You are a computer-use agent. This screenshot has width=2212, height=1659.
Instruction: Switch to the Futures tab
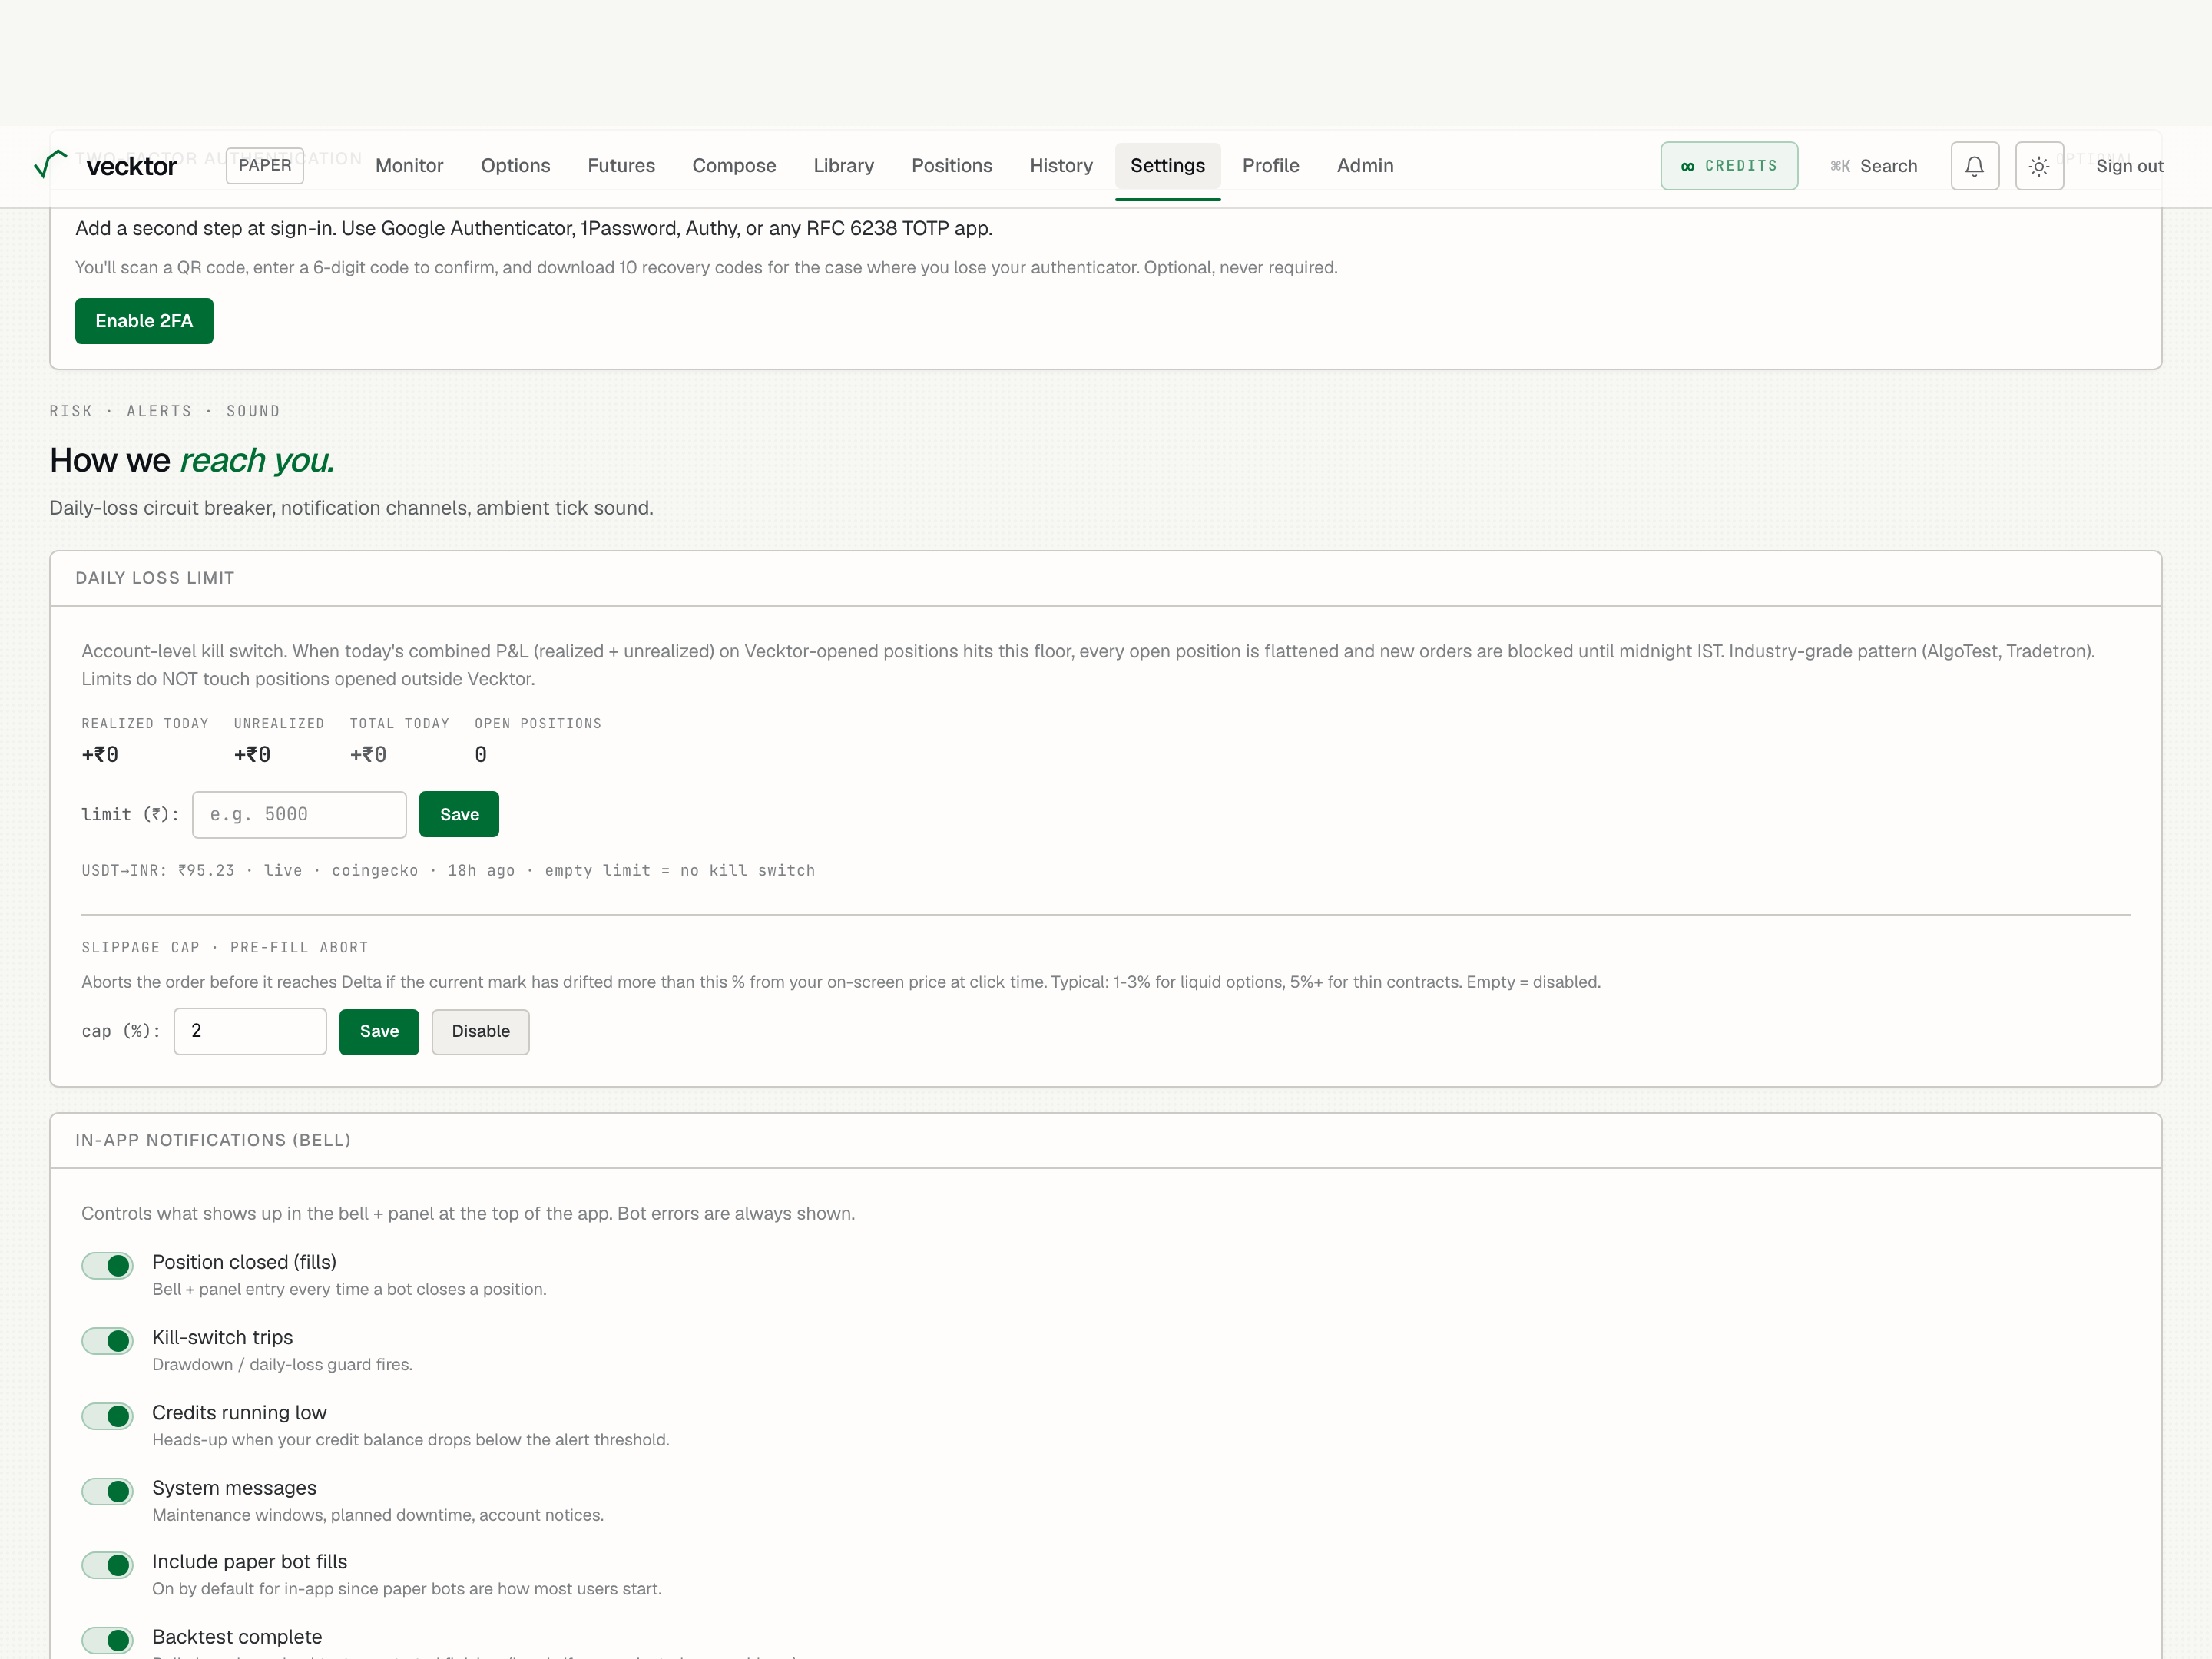[x=621, y=166]
